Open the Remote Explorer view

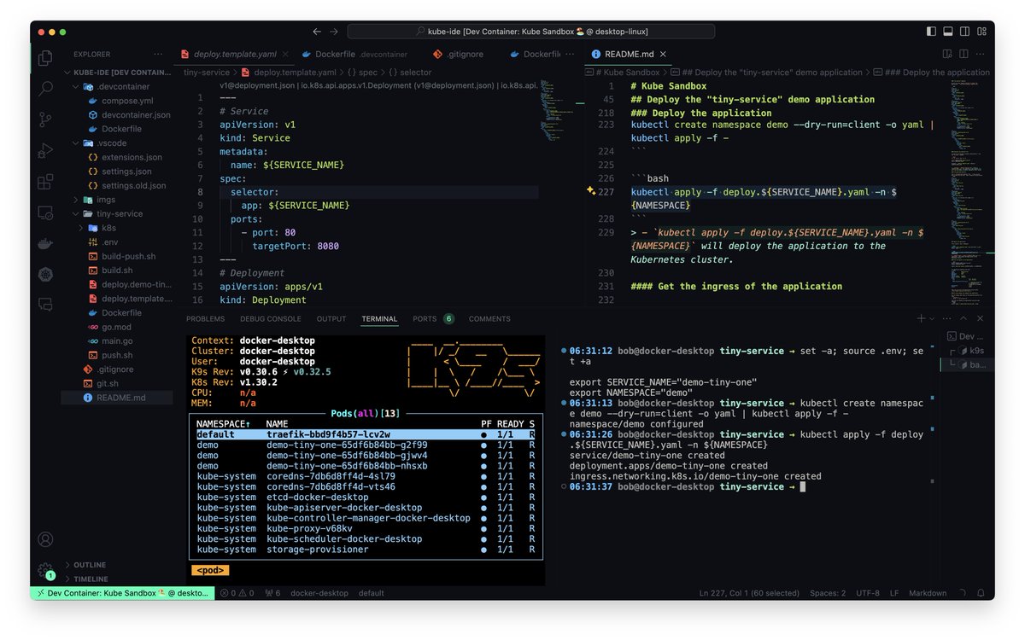pos(45,212)
